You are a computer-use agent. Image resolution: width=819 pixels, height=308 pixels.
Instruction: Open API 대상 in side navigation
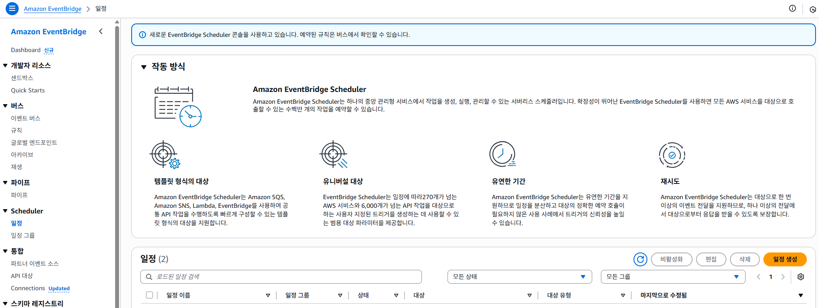[x=22, y=276]
